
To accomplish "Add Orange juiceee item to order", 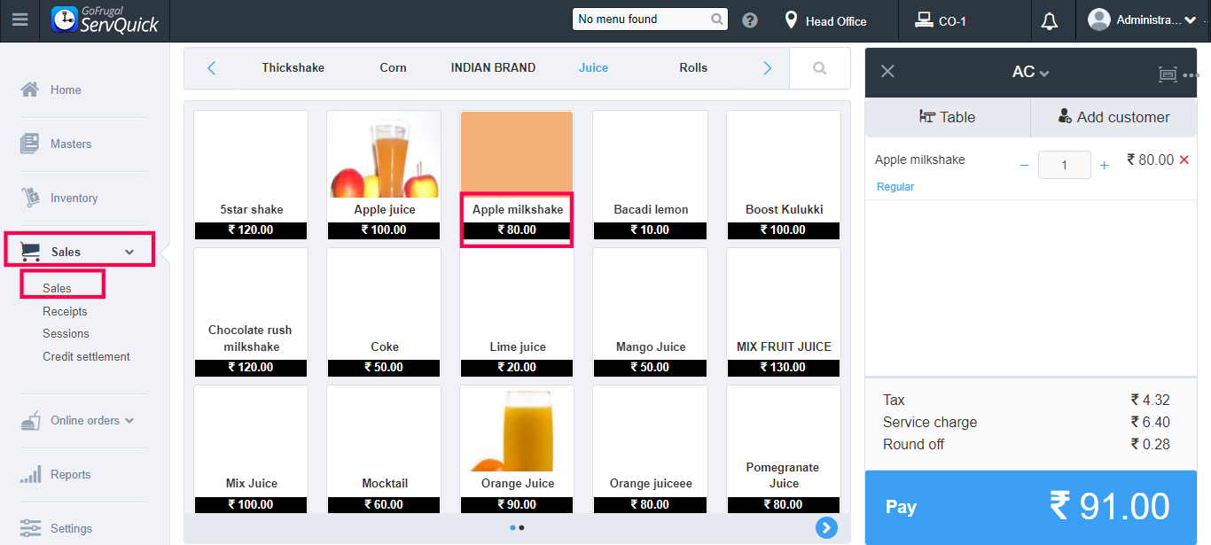I will pyautogui.click(x=651, y=449).
